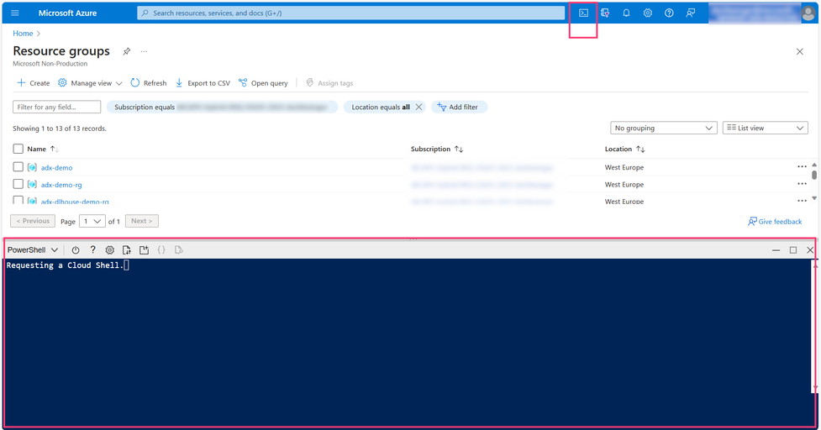Open a new Cloud Shell session
This screenshot has height=430, width=821.
tap(144, 250)
